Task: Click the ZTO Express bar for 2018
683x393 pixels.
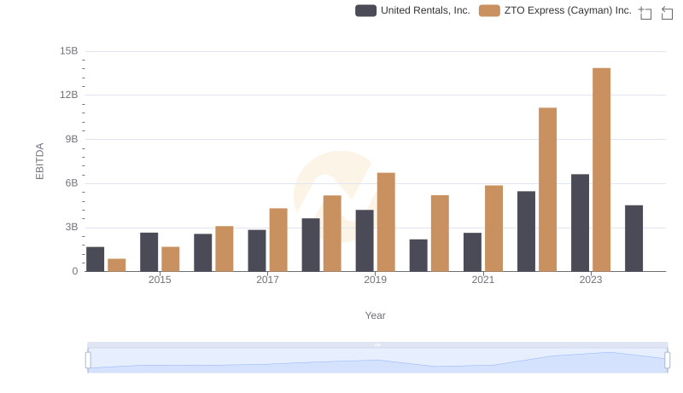Action: [332, 234]
